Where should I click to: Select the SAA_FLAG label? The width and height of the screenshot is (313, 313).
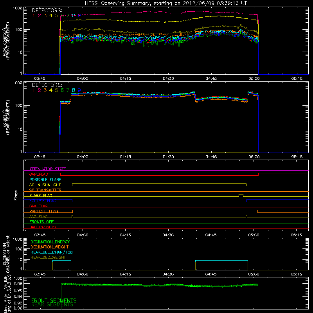[38, 206]
